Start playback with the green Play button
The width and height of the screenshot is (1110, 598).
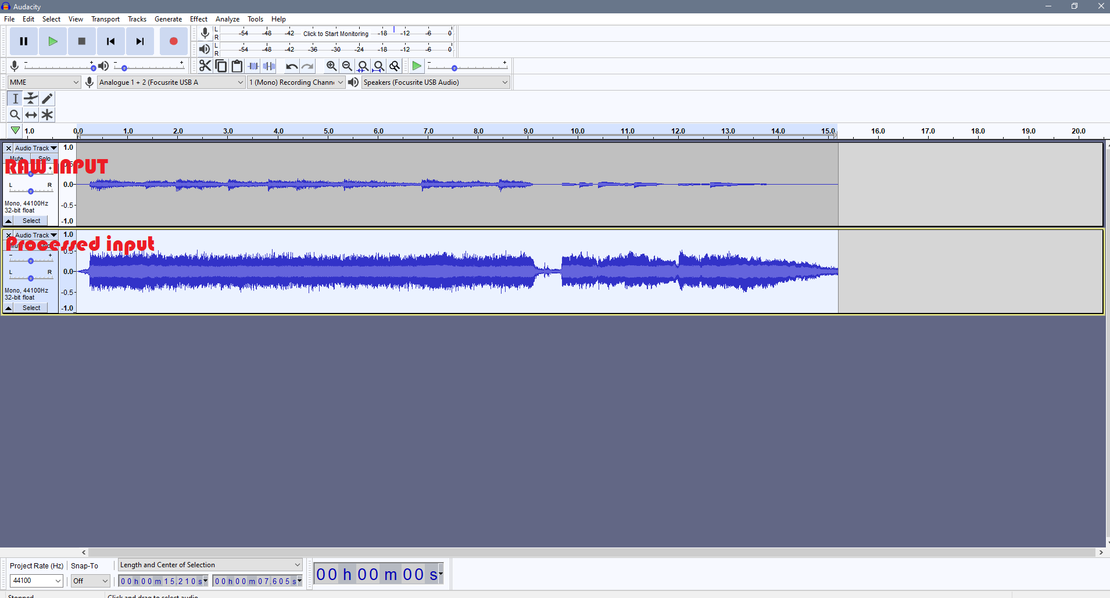[x=53, y=41]
